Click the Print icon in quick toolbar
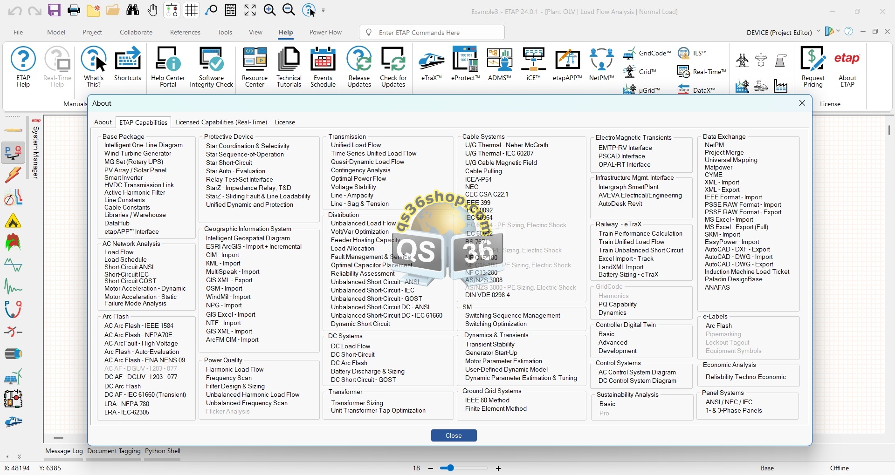Screen dimensions: 895x475 pyautogui.click(x=74, y=10)
